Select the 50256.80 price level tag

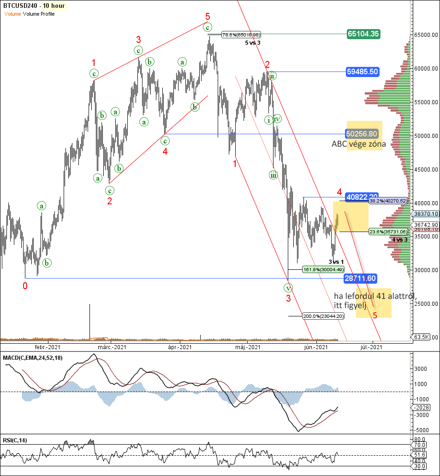pos(363,134)
